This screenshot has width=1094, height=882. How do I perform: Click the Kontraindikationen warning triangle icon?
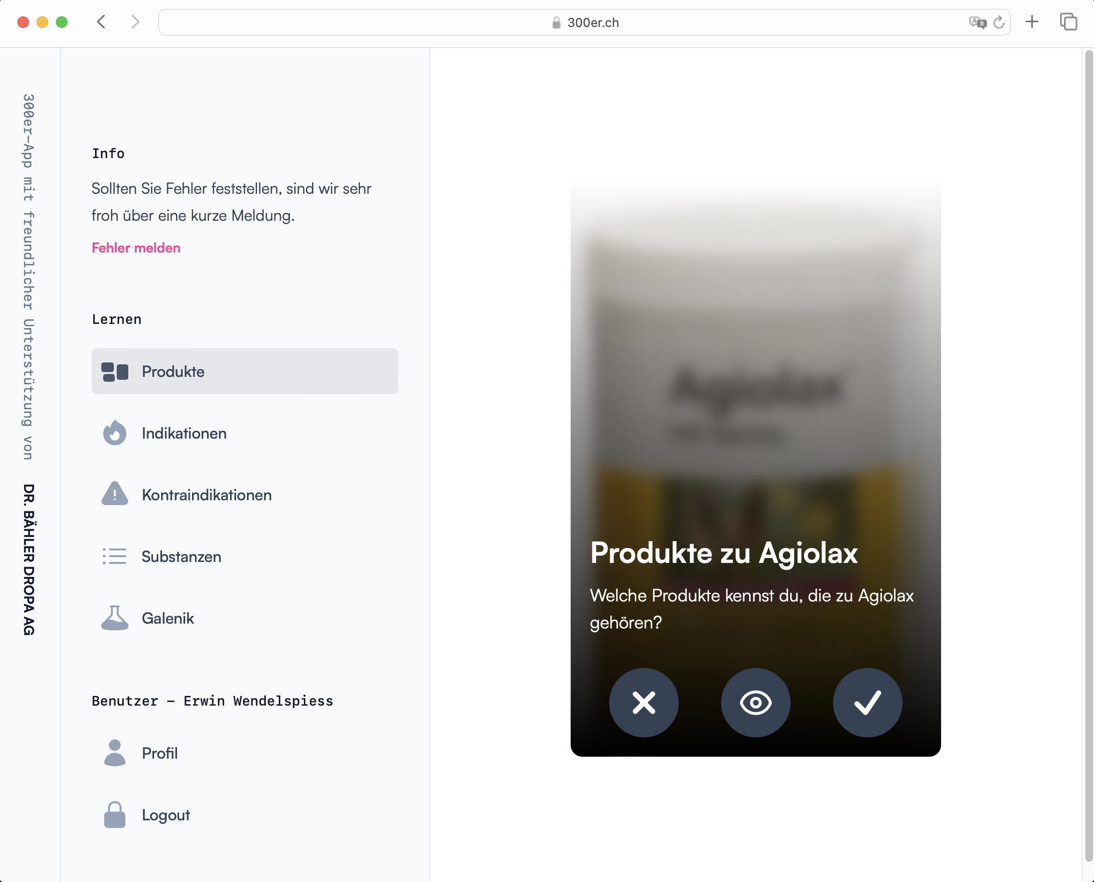click(x=114, y=494)
